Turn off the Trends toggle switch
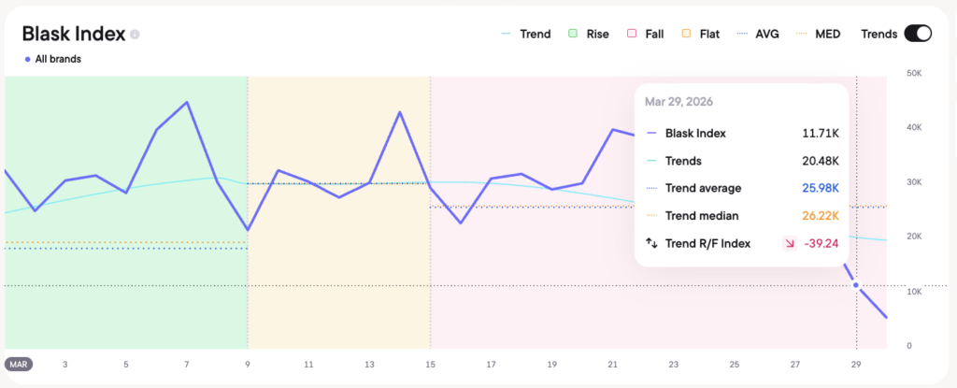Screen dimensions: 957x388 pos(917,35)
